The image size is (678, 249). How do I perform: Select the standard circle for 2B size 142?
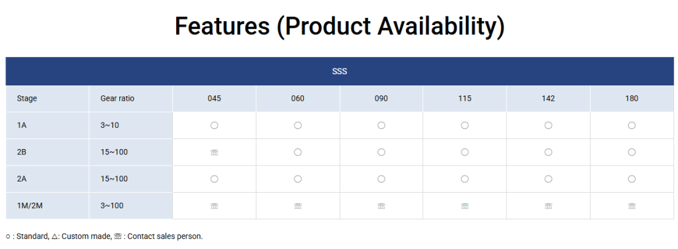548,152
